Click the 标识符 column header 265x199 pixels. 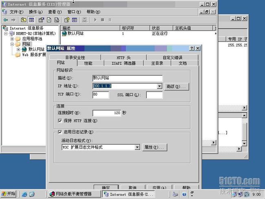[x=135, y=28]
